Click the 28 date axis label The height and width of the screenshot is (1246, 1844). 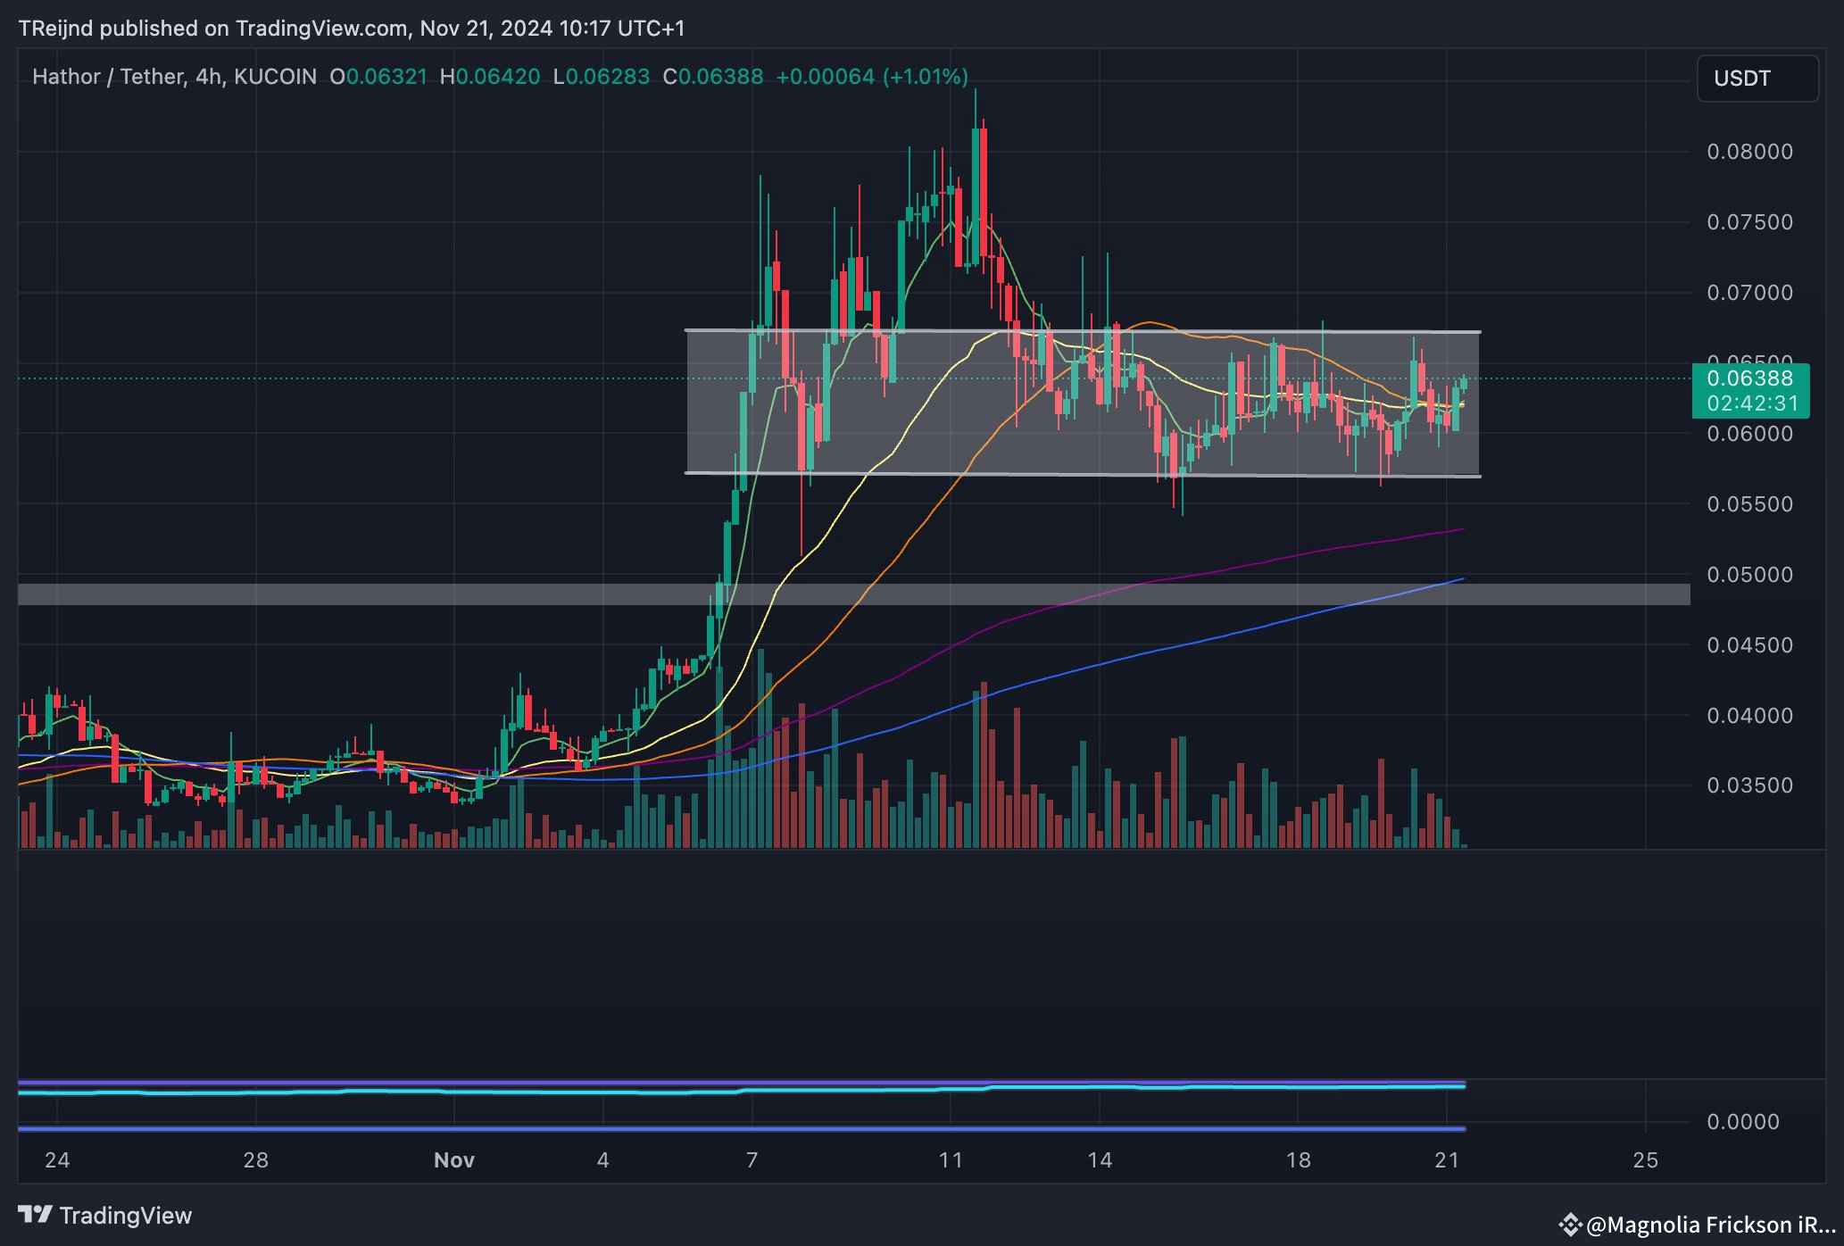tap(255, 1160)
